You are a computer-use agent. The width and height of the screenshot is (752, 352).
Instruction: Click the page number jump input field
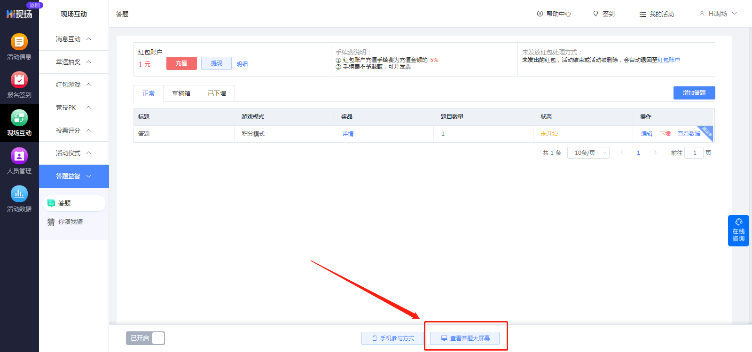694,153
